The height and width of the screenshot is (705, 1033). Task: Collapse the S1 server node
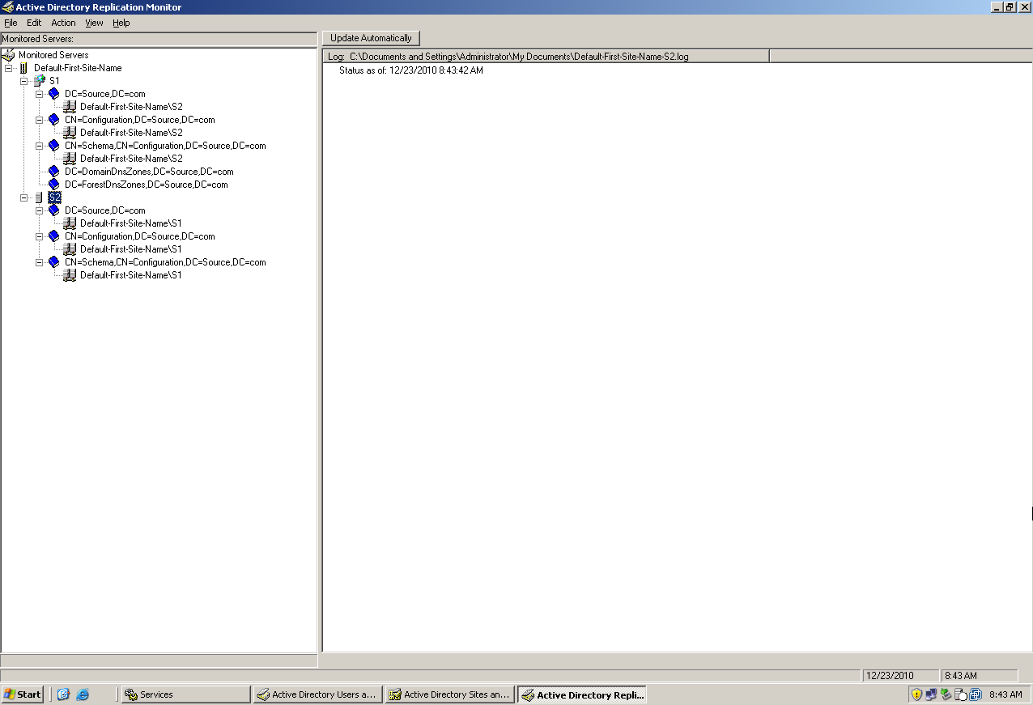(x=23, y=81)
